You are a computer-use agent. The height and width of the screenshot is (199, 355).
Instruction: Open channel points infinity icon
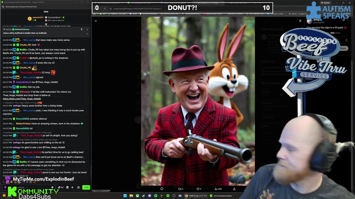click(x=62, y=187)
